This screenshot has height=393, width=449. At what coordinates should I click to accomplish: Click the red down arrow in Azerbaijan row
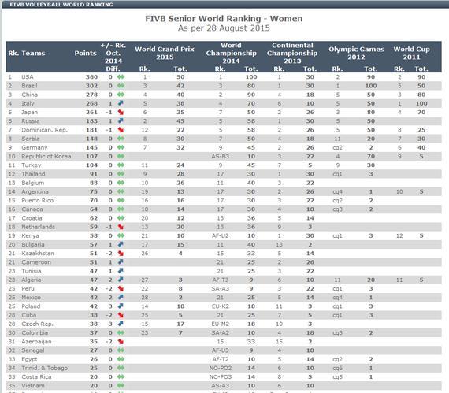(x=121, y=342)
